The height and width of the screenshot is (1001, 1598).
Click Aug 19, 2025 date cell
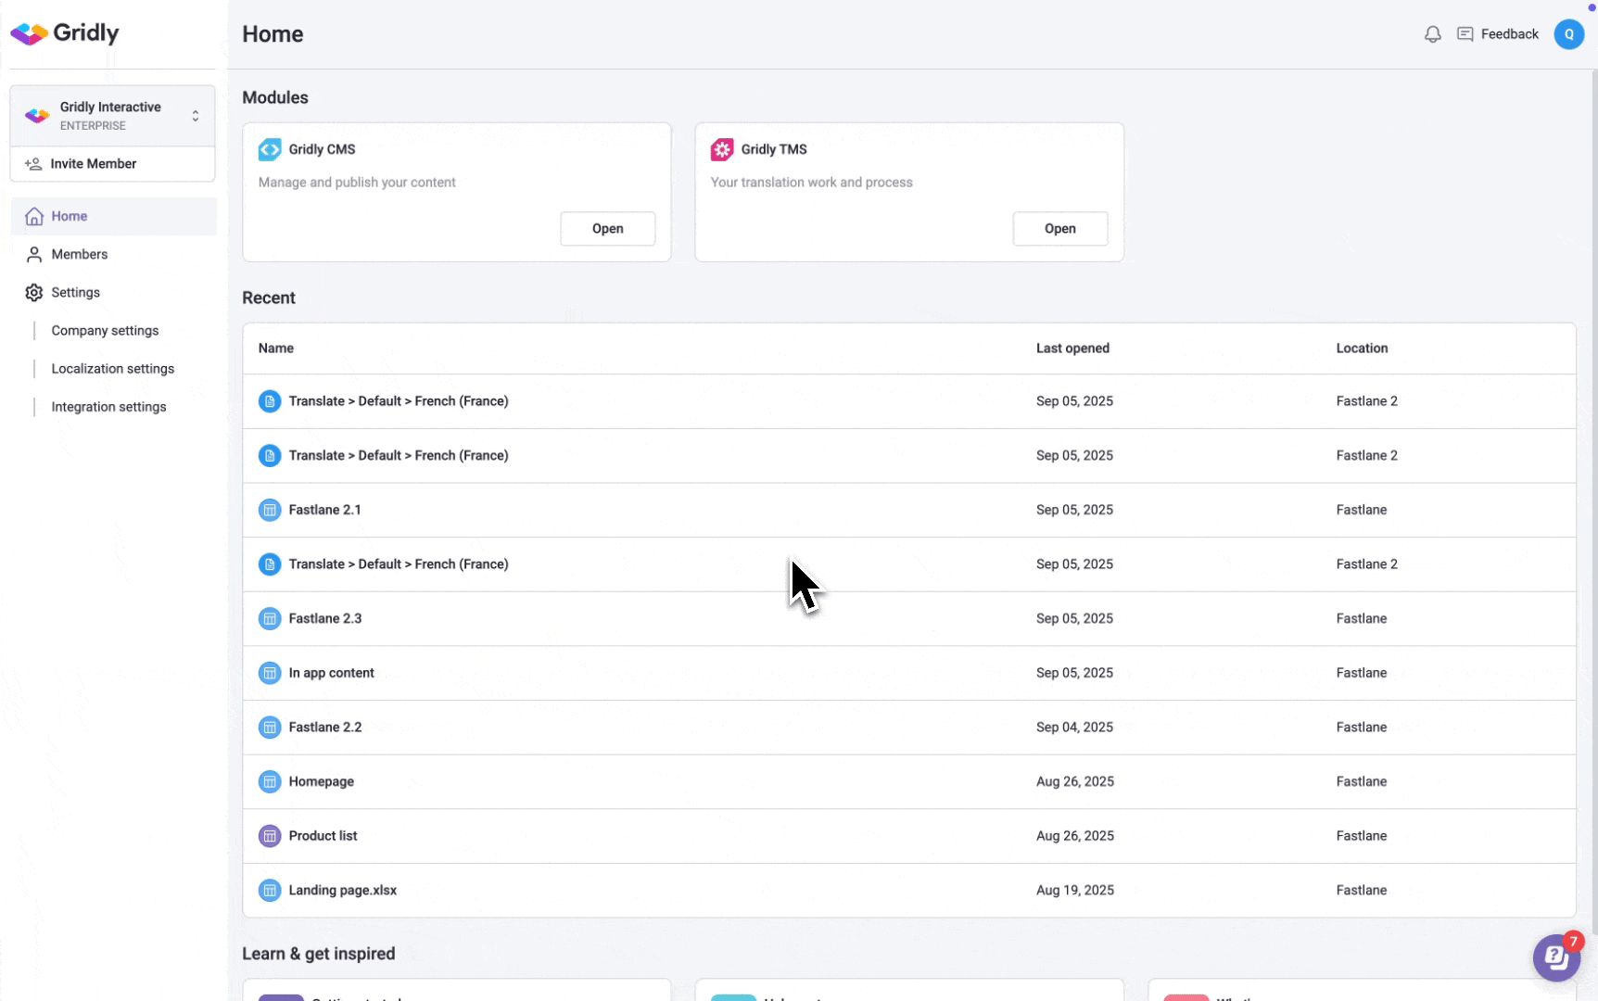tap(1074, 891)
